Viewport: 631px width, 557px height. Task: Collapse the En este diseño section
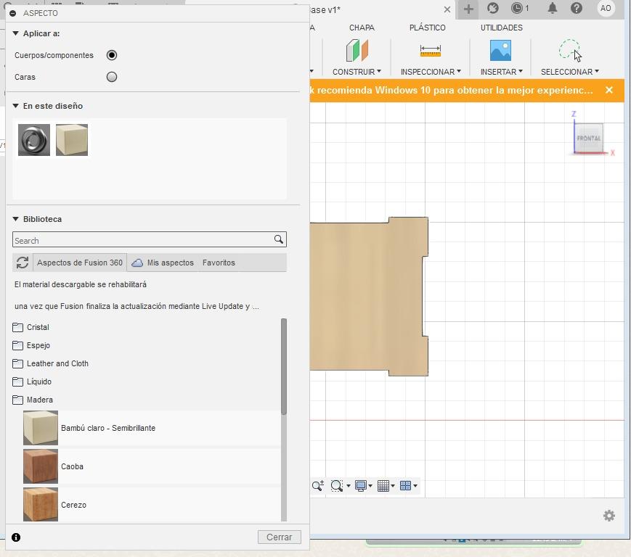pyautogui.click(x=16, y=106)
